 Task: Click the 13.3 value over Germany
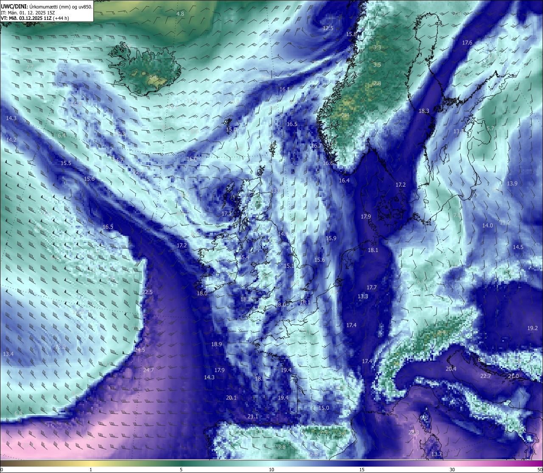363,297
